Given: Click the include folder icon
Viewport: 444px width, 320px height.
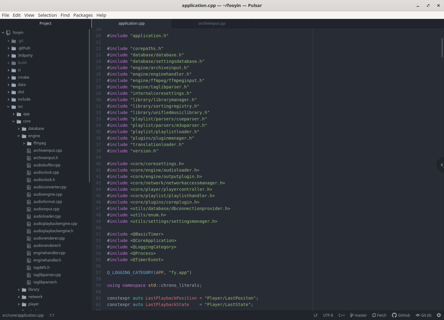Looking at the screenshot, I should pyautogui.click(x=14, y=99).
